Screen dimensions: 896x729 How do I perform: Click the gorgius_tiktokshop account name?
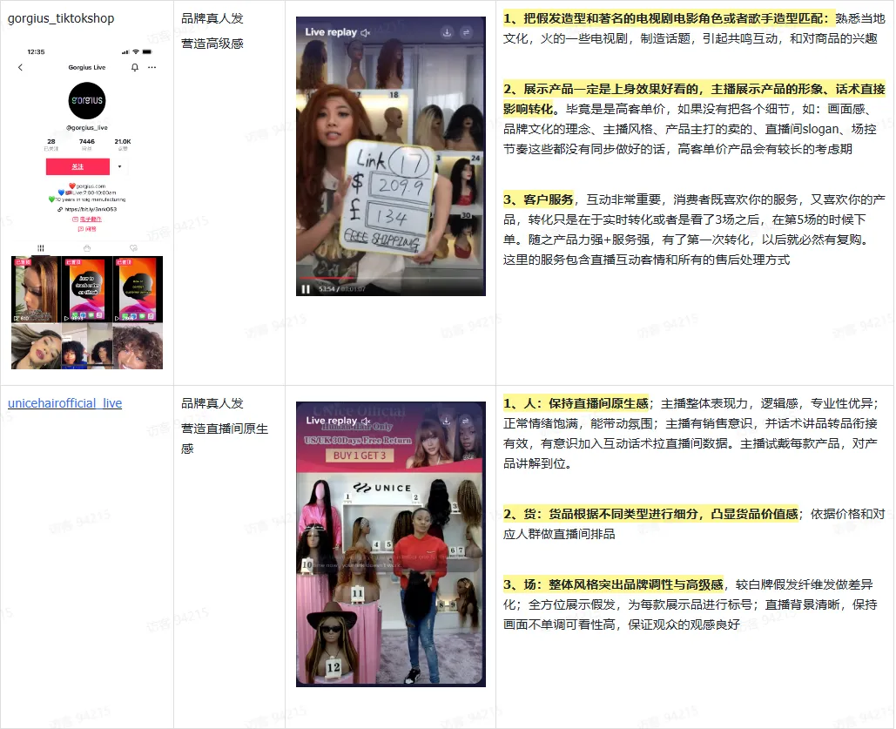tap(61, 18)
